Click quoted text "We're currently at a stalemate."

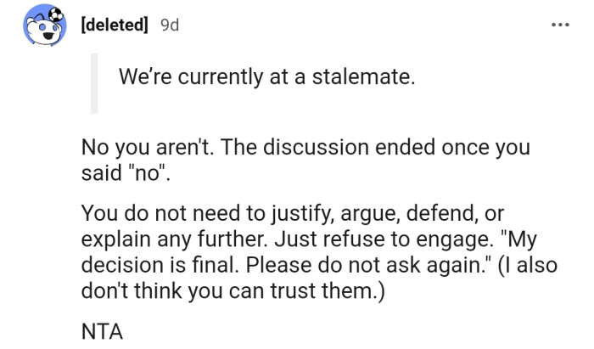tap(267, 78)
